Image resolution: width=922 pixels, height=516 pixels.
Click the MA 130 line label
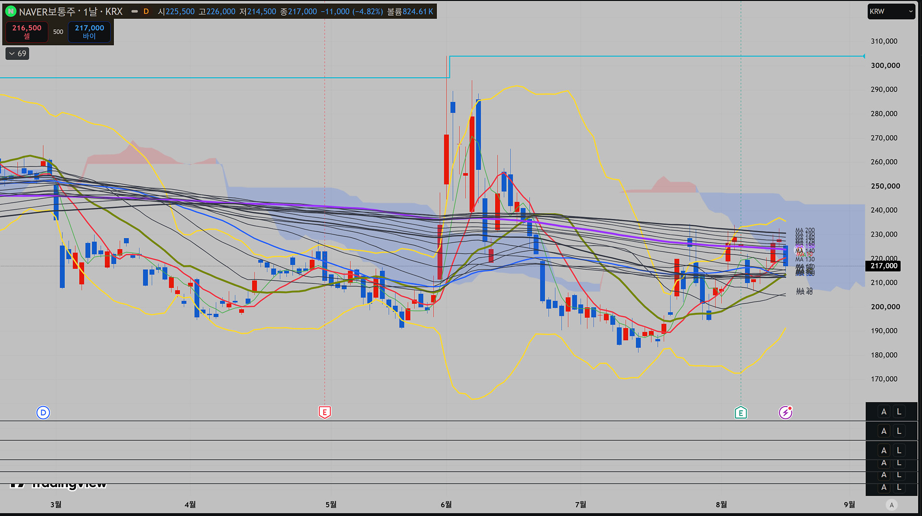coord(805,259)
